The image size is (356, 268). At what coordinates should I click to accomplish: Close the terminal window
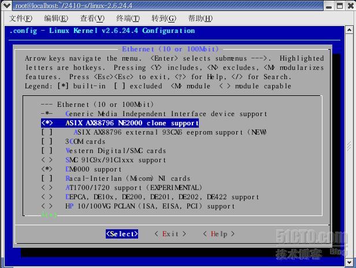pos(351,6)
